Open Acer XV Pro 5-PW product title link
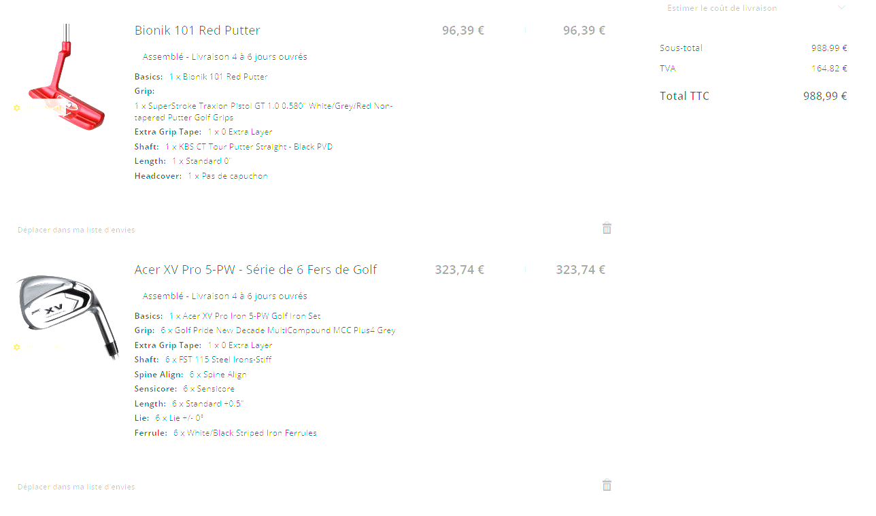876x516 pixels. (255, 270)
